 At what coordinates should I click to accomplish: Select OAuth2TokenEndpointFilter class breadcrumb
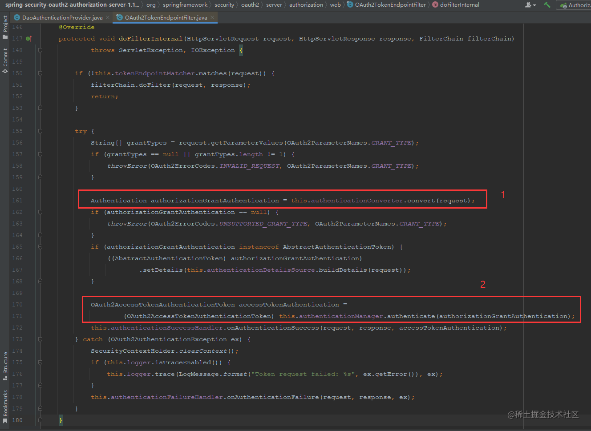point(386,5)
